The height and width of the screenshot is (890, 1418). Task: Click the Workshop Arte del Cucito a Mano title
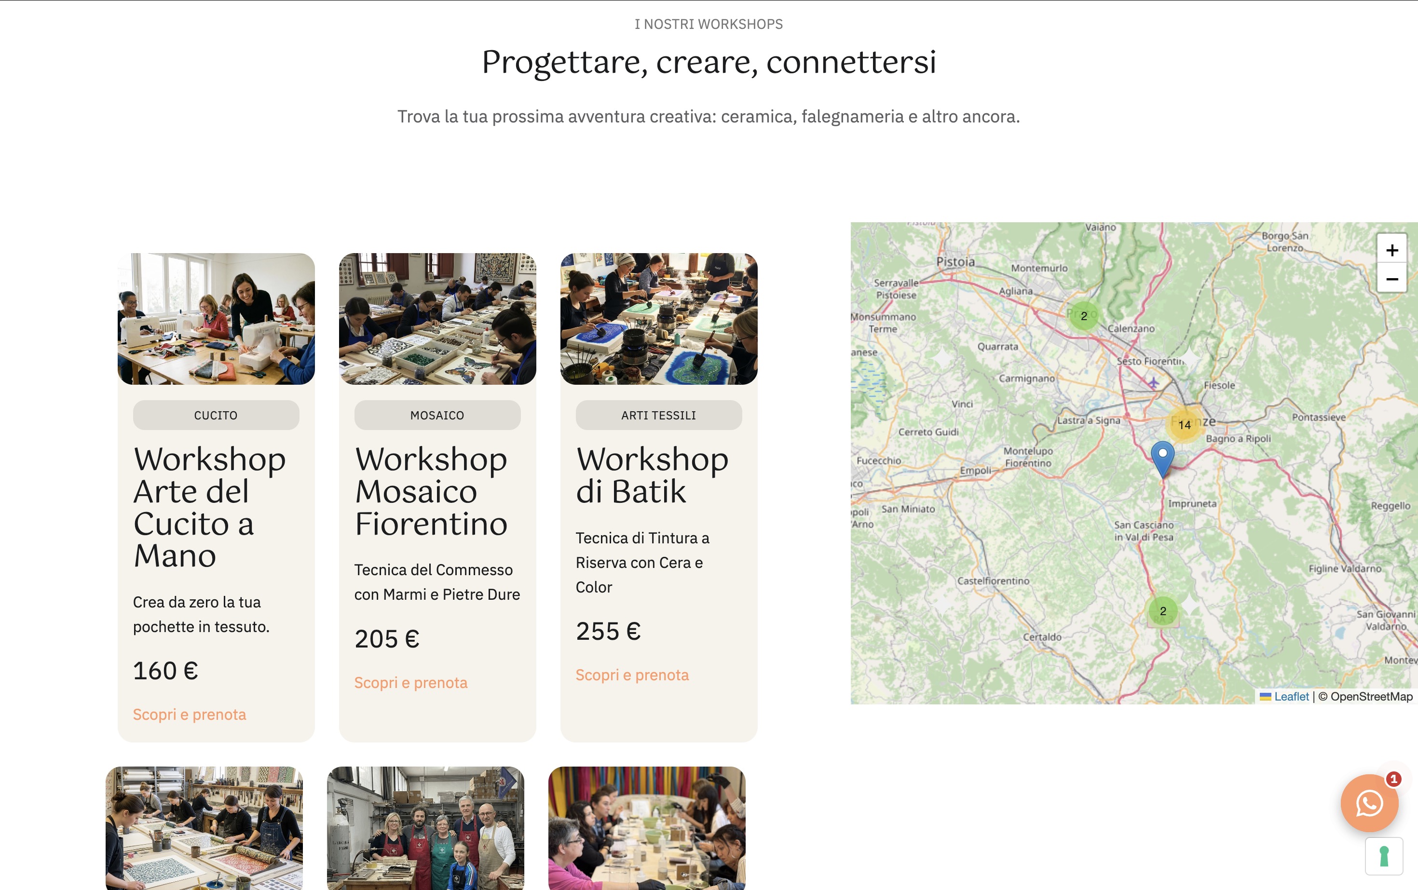(210, 507)
